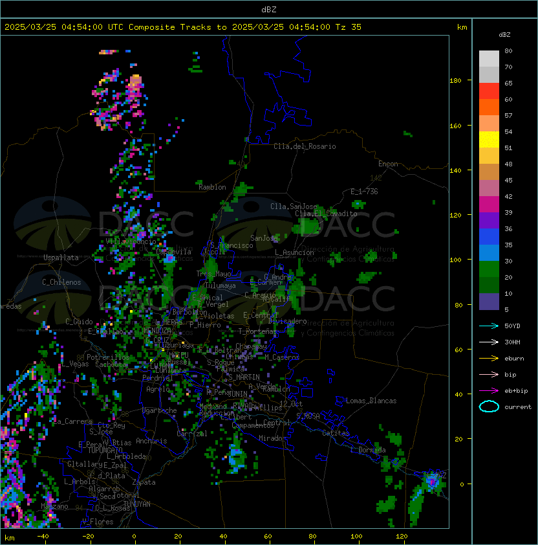Click the cyan 50YD track arrow in legend
This screenshot has height=545, width=538.
pos(489,326)
